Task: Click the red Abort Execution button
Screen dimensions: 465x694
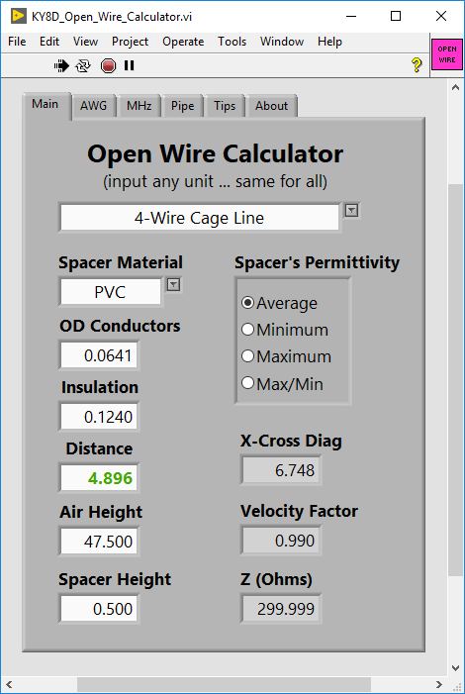Action: (108, 66)
